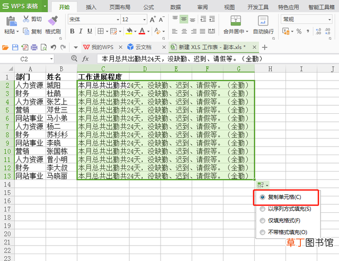Screen dimensions: 339x261
Task: Select the row 14 header
Action: click(x=7, y=184)
